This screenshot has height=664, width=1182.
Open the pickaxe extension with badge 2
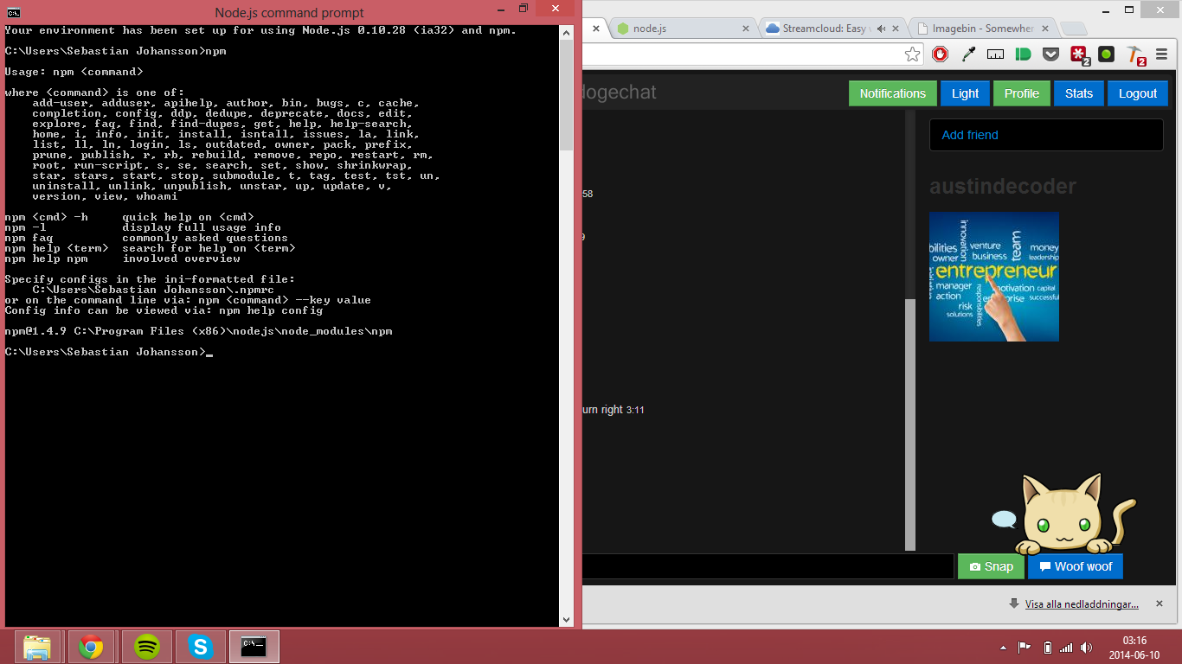[1135, 56]
